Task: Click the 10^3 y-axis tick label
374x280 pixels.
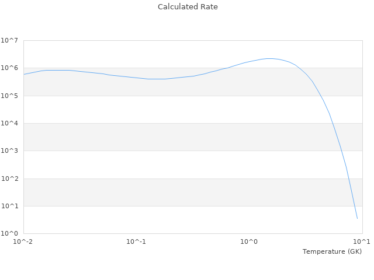Action: pos(9,151)
